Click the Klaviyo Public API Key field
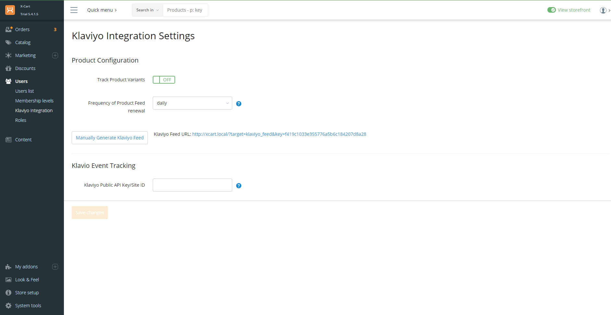The width and height of the screenshot is (611, 315). [192, 185]
